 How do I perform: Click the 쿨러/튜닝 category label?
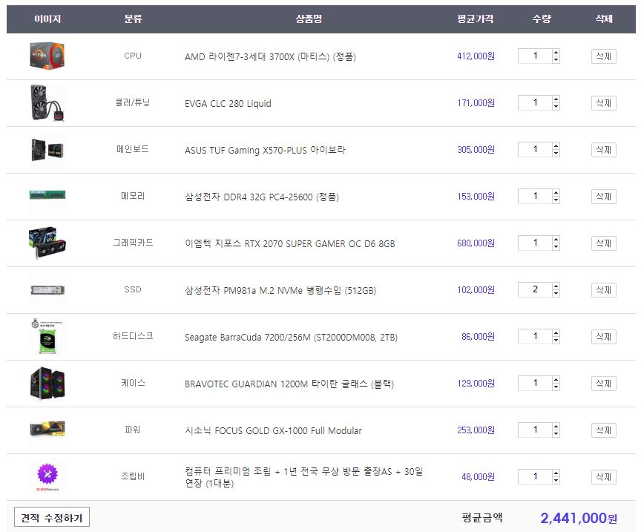click(133, 102)
